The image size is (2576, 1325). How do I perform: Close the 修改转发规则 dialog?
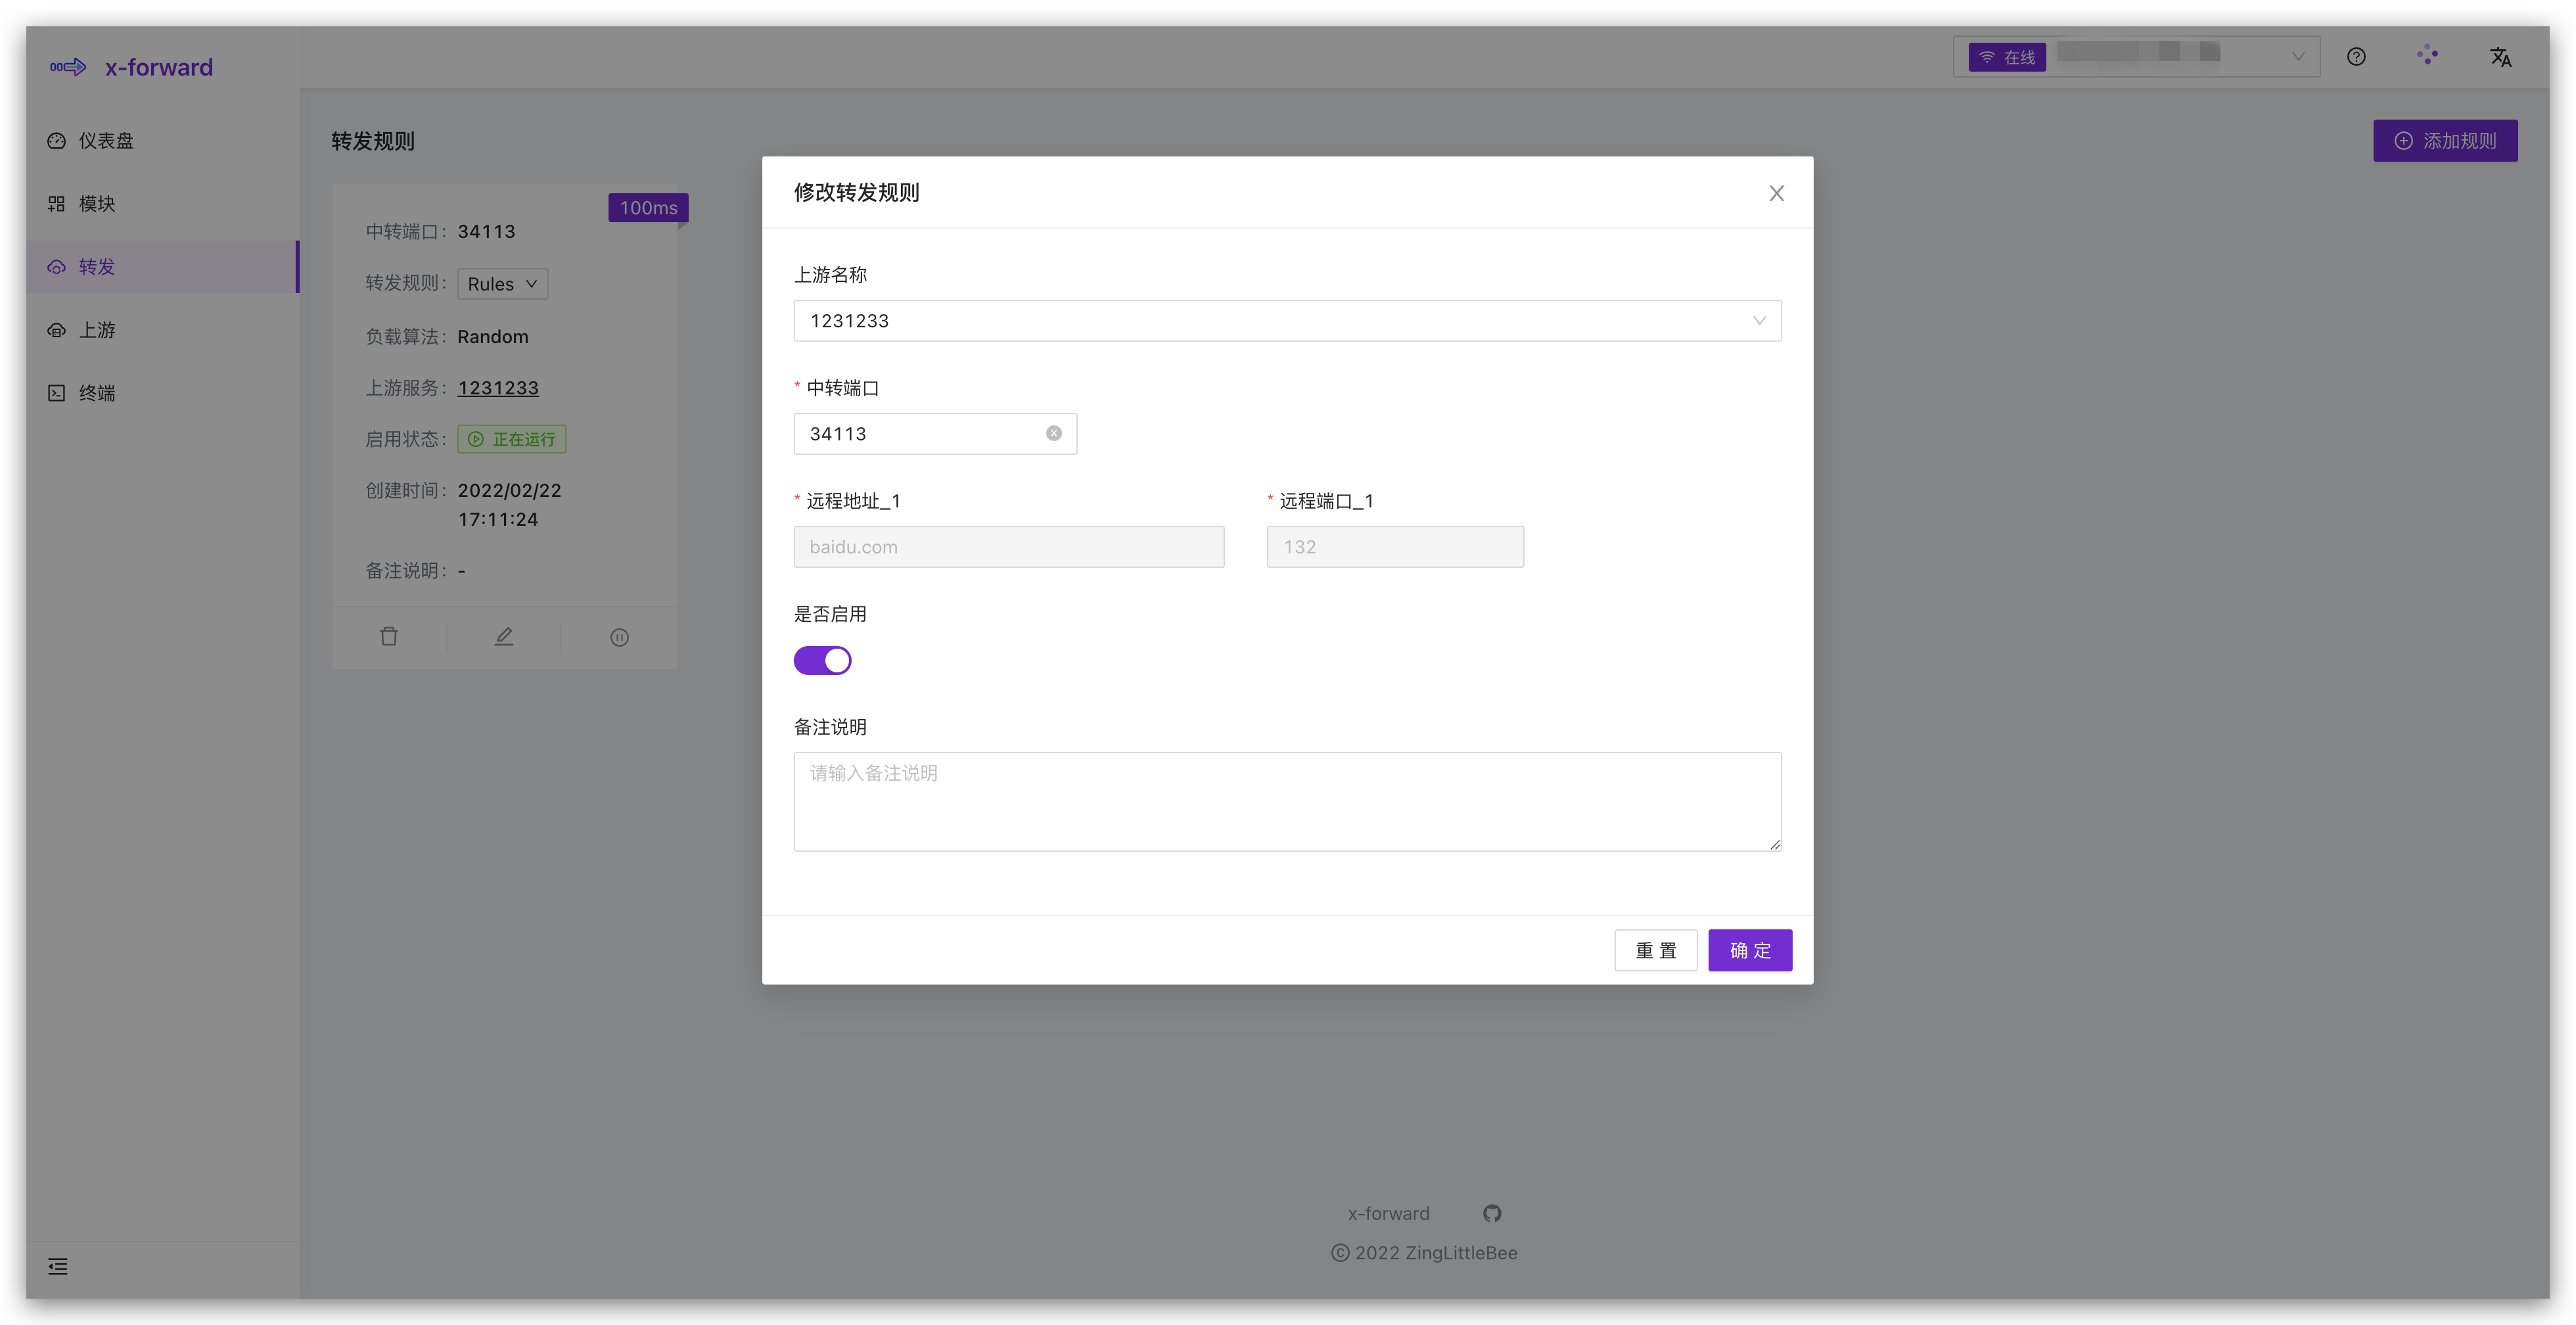(1776, 193)
